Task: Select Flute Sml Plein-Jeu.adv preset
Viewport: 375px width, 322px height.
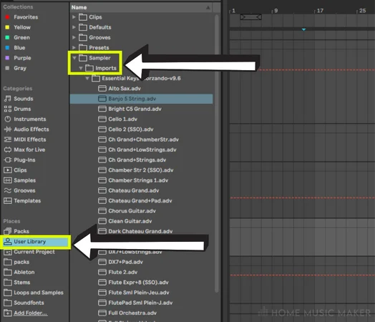Action: [134, 293]
